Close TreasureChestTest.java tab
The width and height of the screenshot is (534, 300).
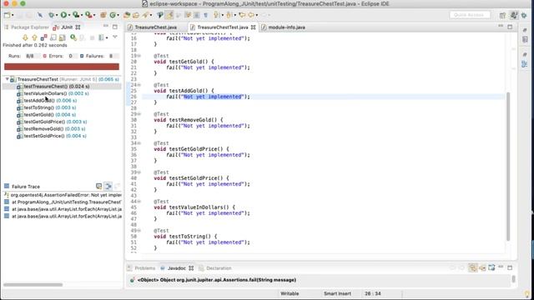pos(254,27)
